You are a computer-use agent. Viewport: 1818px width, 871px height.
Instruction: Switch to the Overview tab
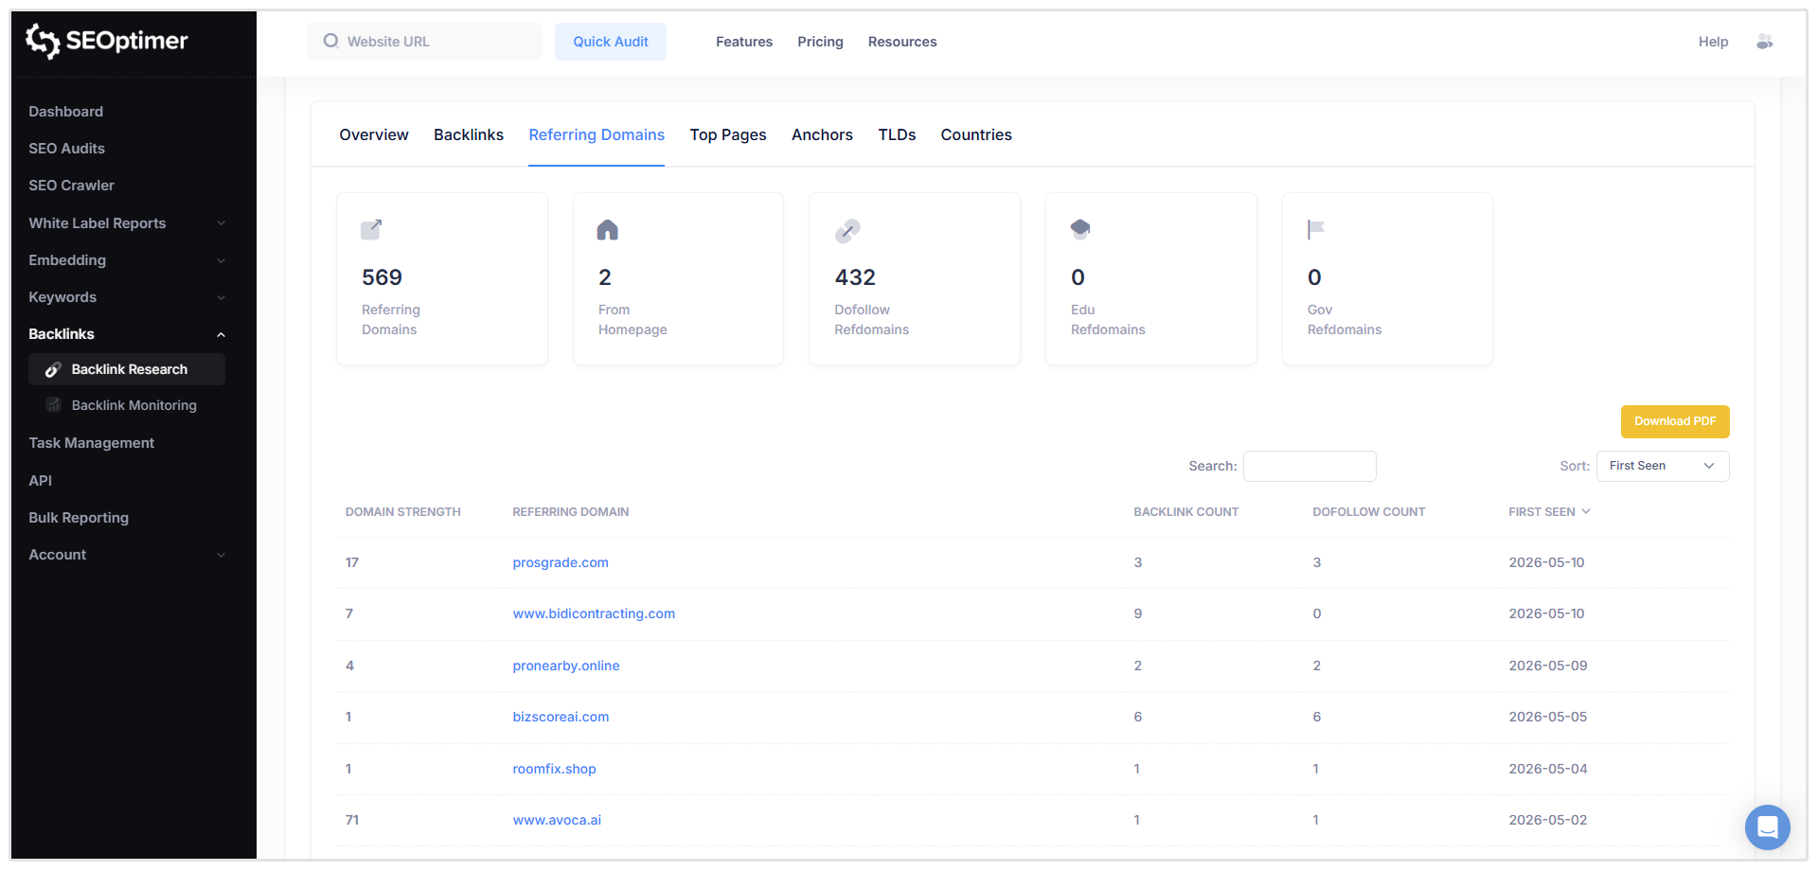coord(374,134)
